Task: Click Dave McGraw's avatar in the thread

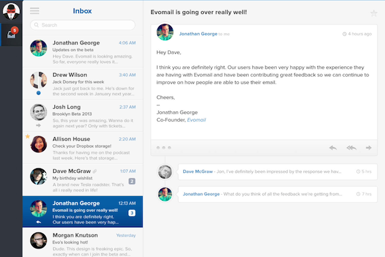Action: point(165,172)
